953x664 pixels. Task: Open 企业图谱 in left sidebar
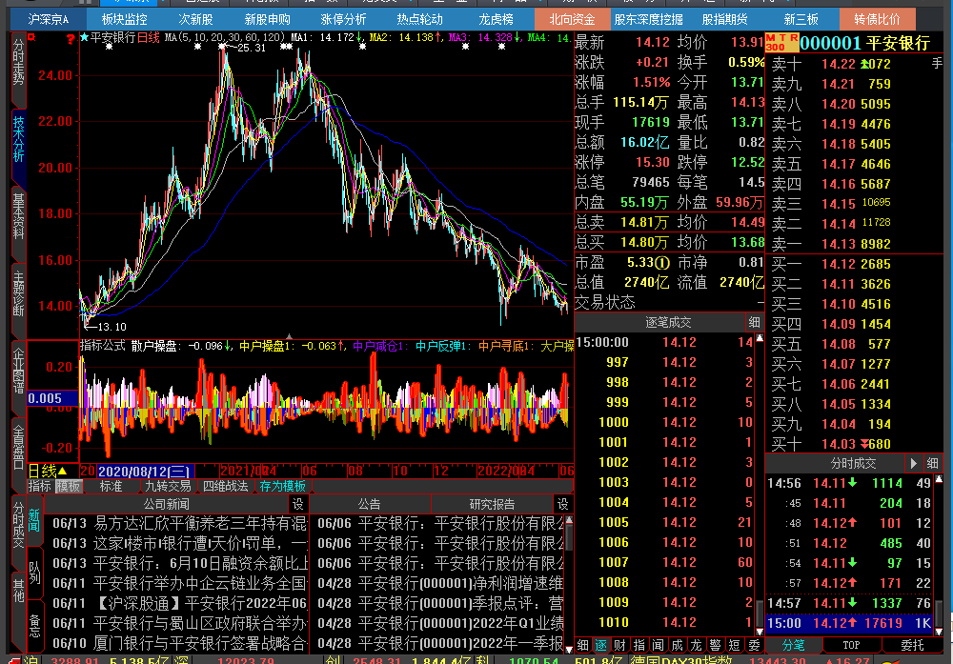pos(19,372)
